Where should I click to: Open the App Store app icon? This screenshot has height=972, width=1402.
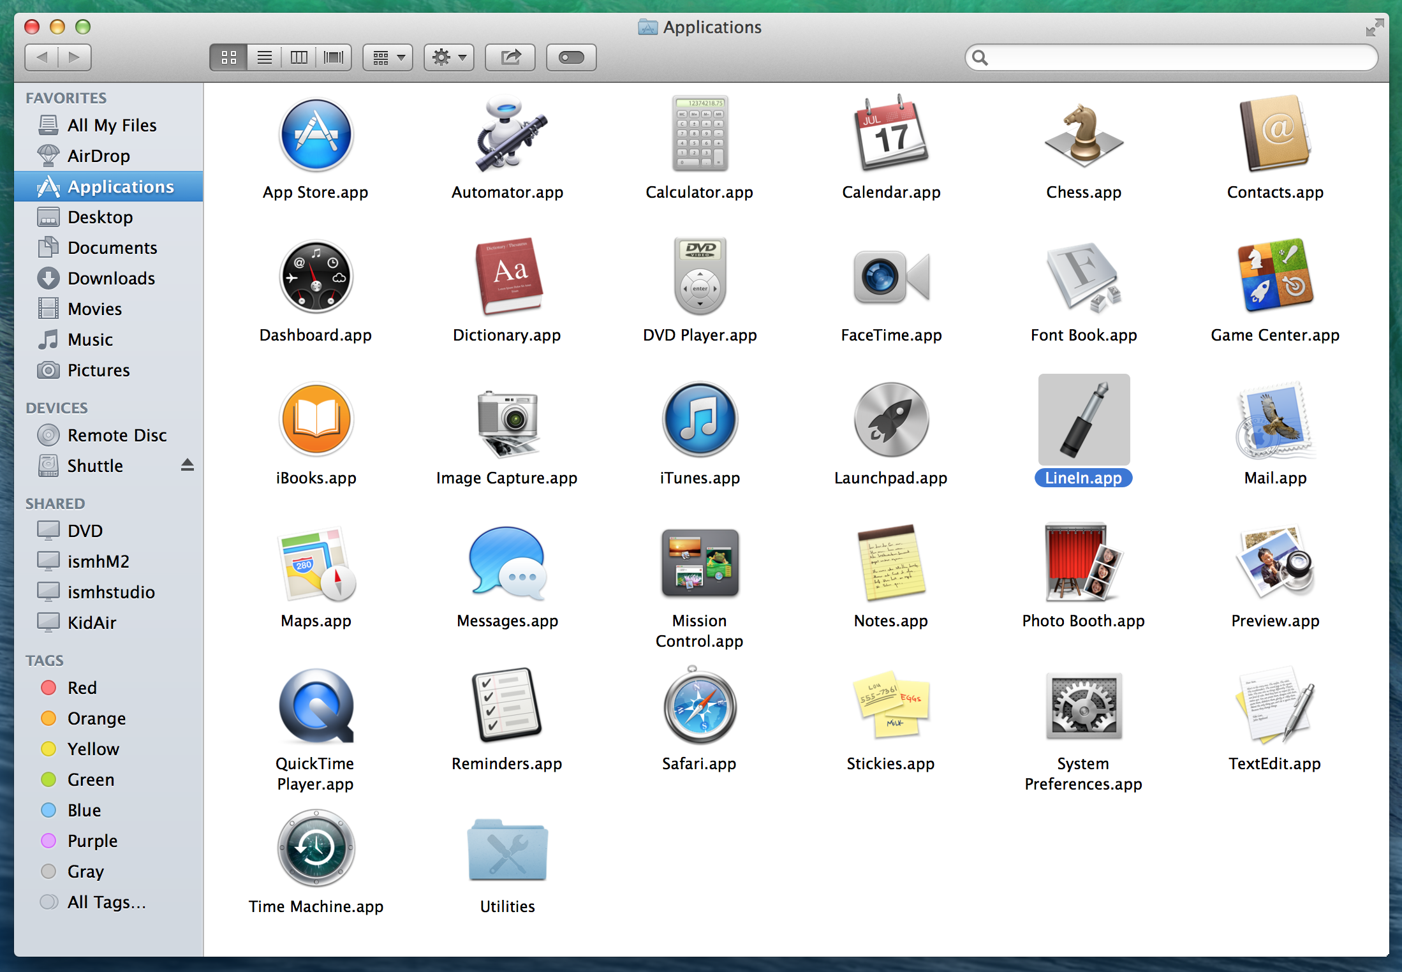(x=316, y=135)
